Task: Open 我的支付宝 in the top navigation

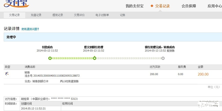Action: pos(135,6)
